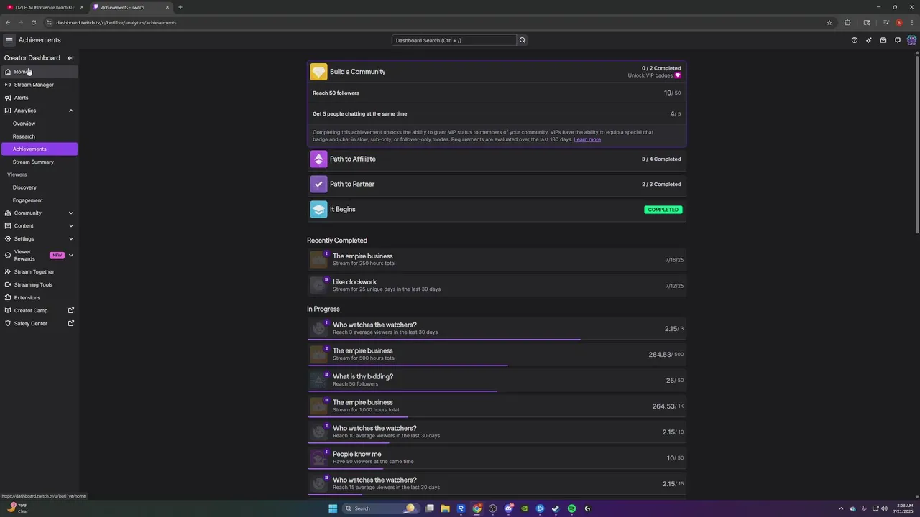920x517 pixels.
Task: Open the hamburger menu next to Achievements
Action: pos(9,40)
